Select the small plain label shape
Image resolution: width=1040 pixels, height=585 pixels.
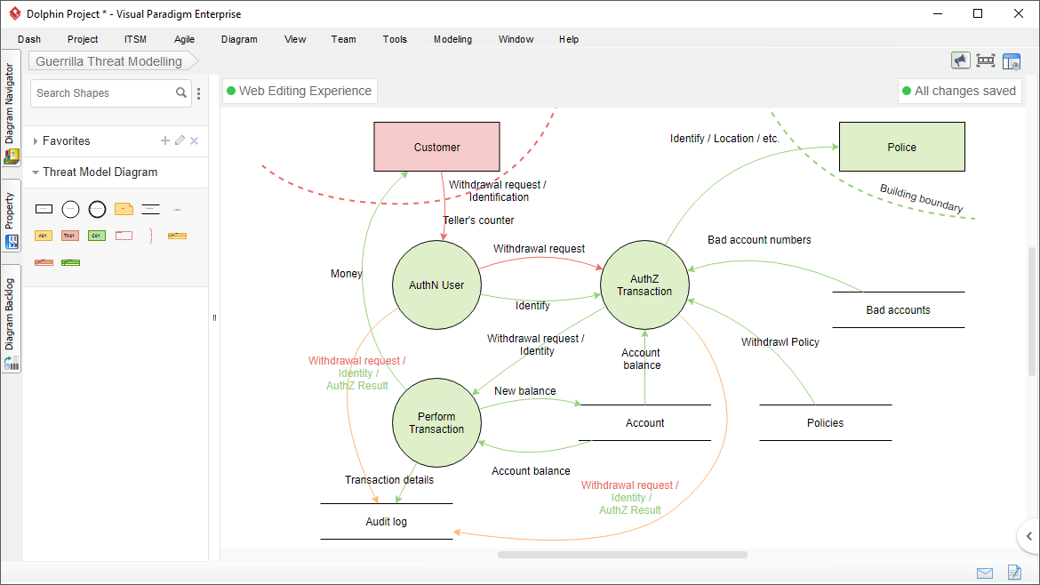177,210
